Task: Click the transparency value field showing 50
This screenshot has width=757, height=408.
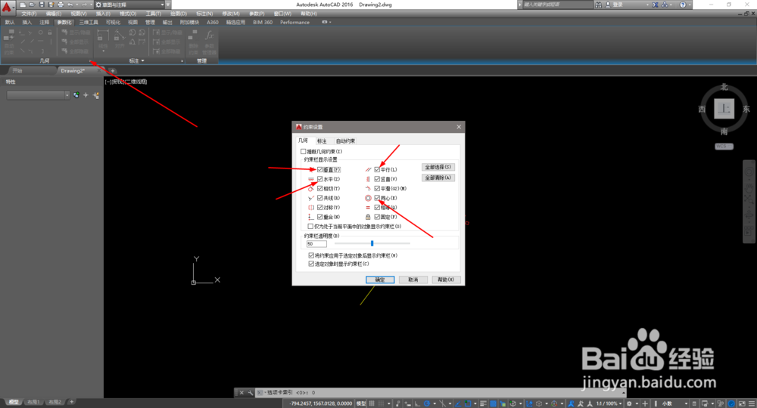Action: click(x=316, y=244)
